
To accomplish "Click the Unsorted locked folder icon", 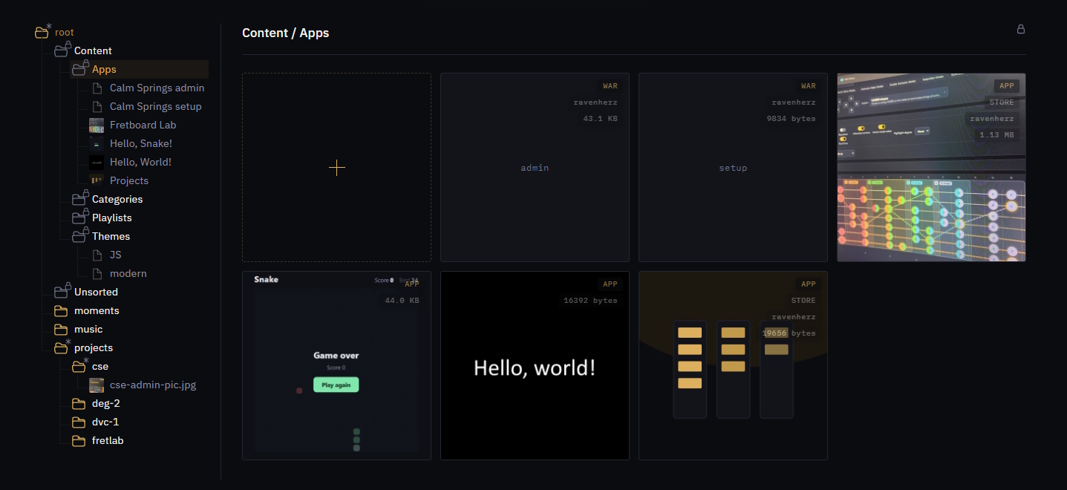I will click(62, 292).
